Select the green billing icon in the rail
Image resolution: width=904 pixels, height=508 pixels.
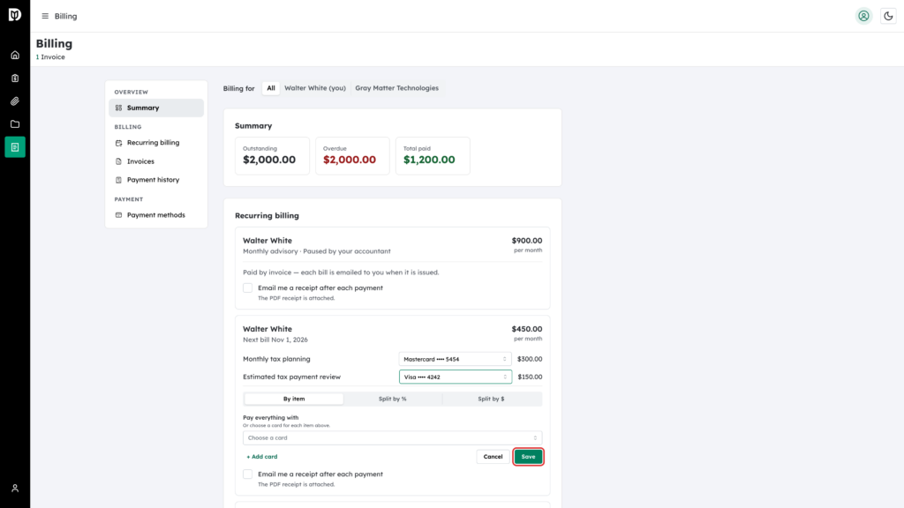pyautogui.click(x=15, y=147)
